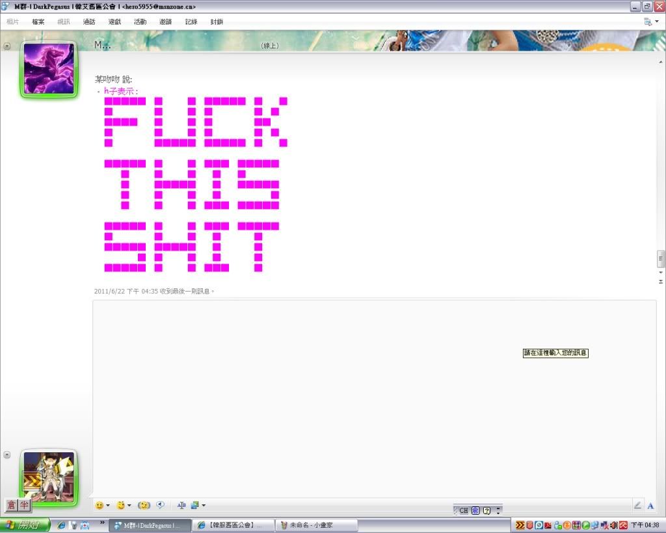Send a nudge using the nudge icon
666x533 pixels.
click(x=144, y=505)
